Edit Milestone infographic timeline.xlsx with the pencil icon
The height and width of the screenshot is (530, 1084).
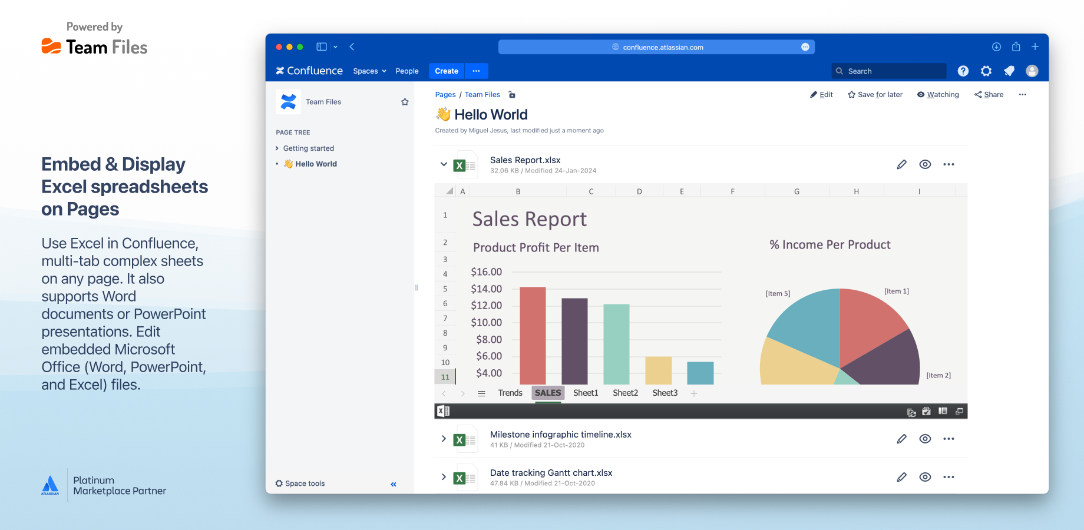tap(901, 439)
